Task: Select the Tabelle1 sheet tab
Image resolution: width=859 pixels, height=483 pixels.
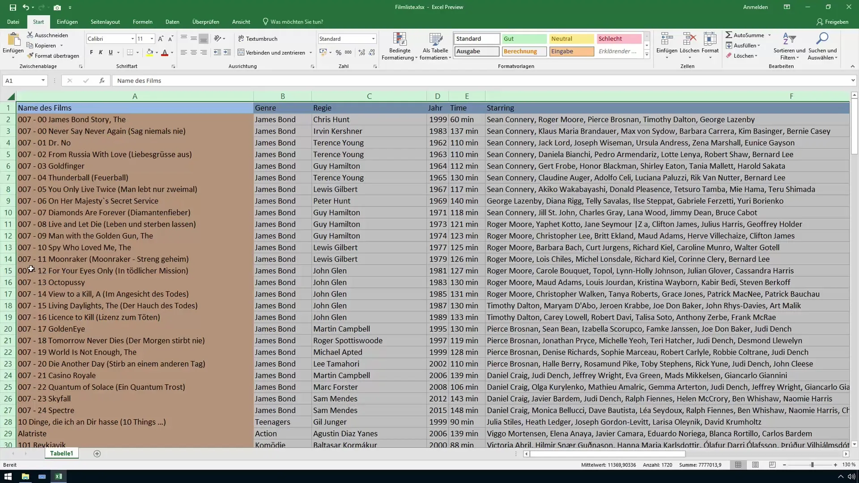Action: click(61, 453)
